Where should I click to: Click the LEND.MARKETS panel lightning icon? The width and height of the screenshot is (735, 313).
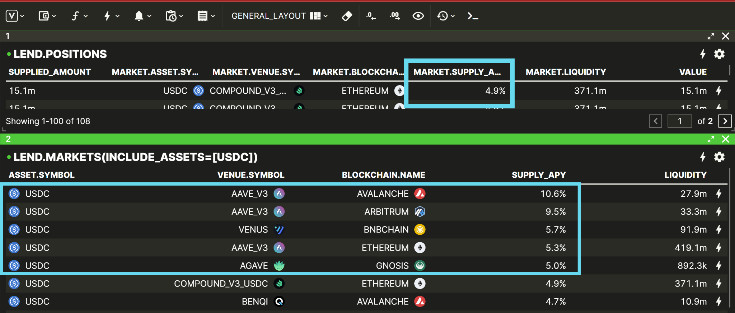point(703,157)
